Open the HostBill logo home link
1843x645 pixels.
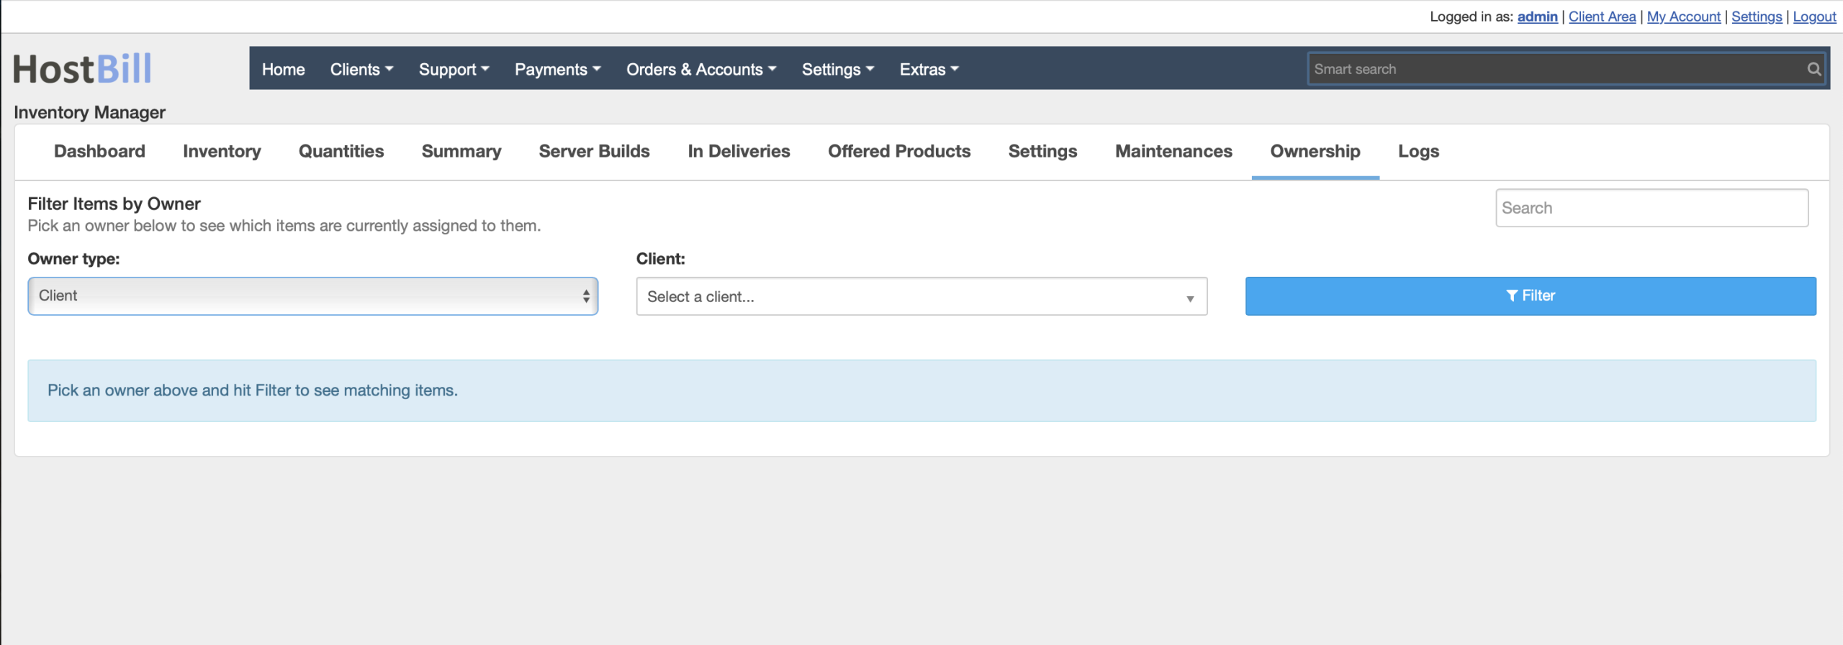tap(83, 69)
